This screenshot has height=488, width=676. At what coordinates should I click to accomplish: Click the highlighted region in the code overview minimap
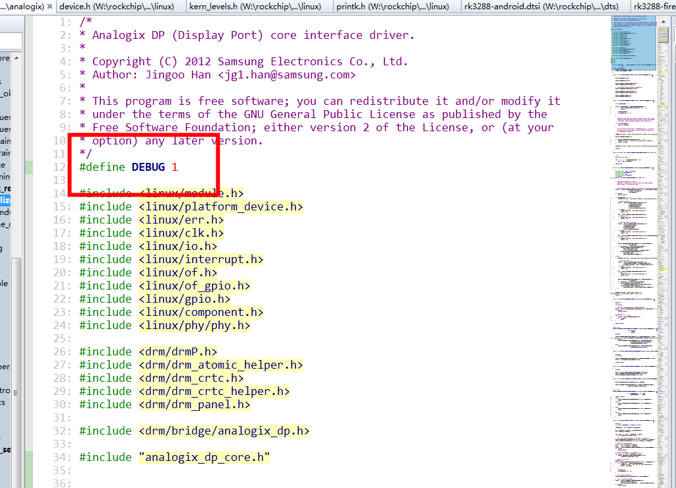[x=634, y=42]
